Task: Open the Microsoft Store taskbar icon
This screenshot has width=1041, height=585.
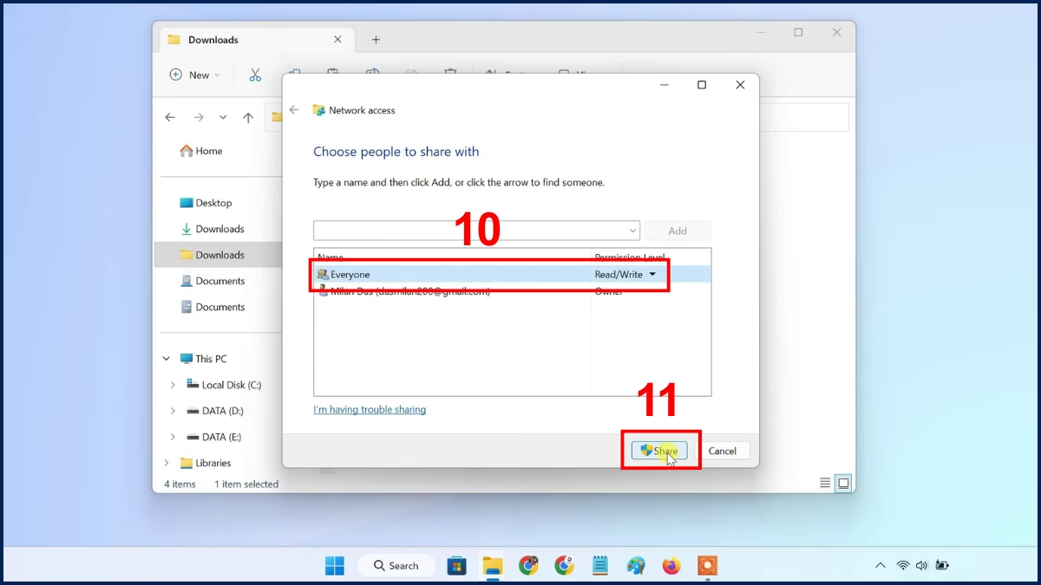Action: [x=457, y=566]
